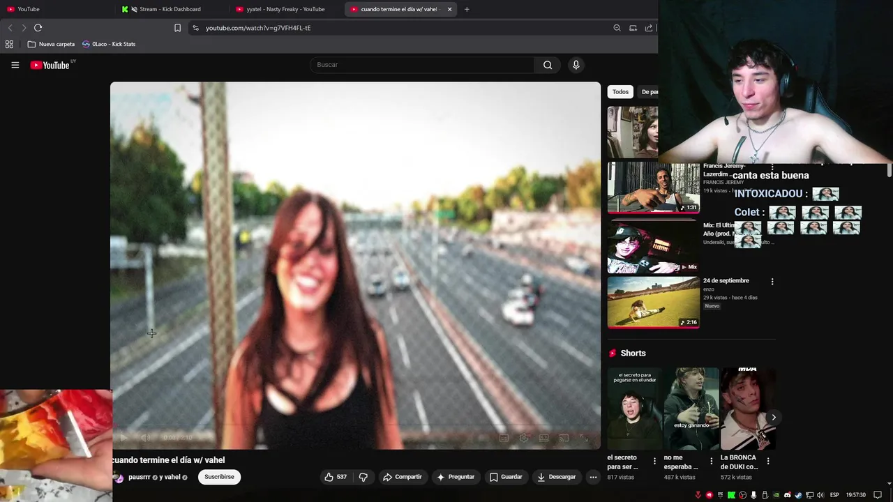This screenshot has width=893, height=502.
Task: Open site information icon beside the URL
Action: [195, 28]
